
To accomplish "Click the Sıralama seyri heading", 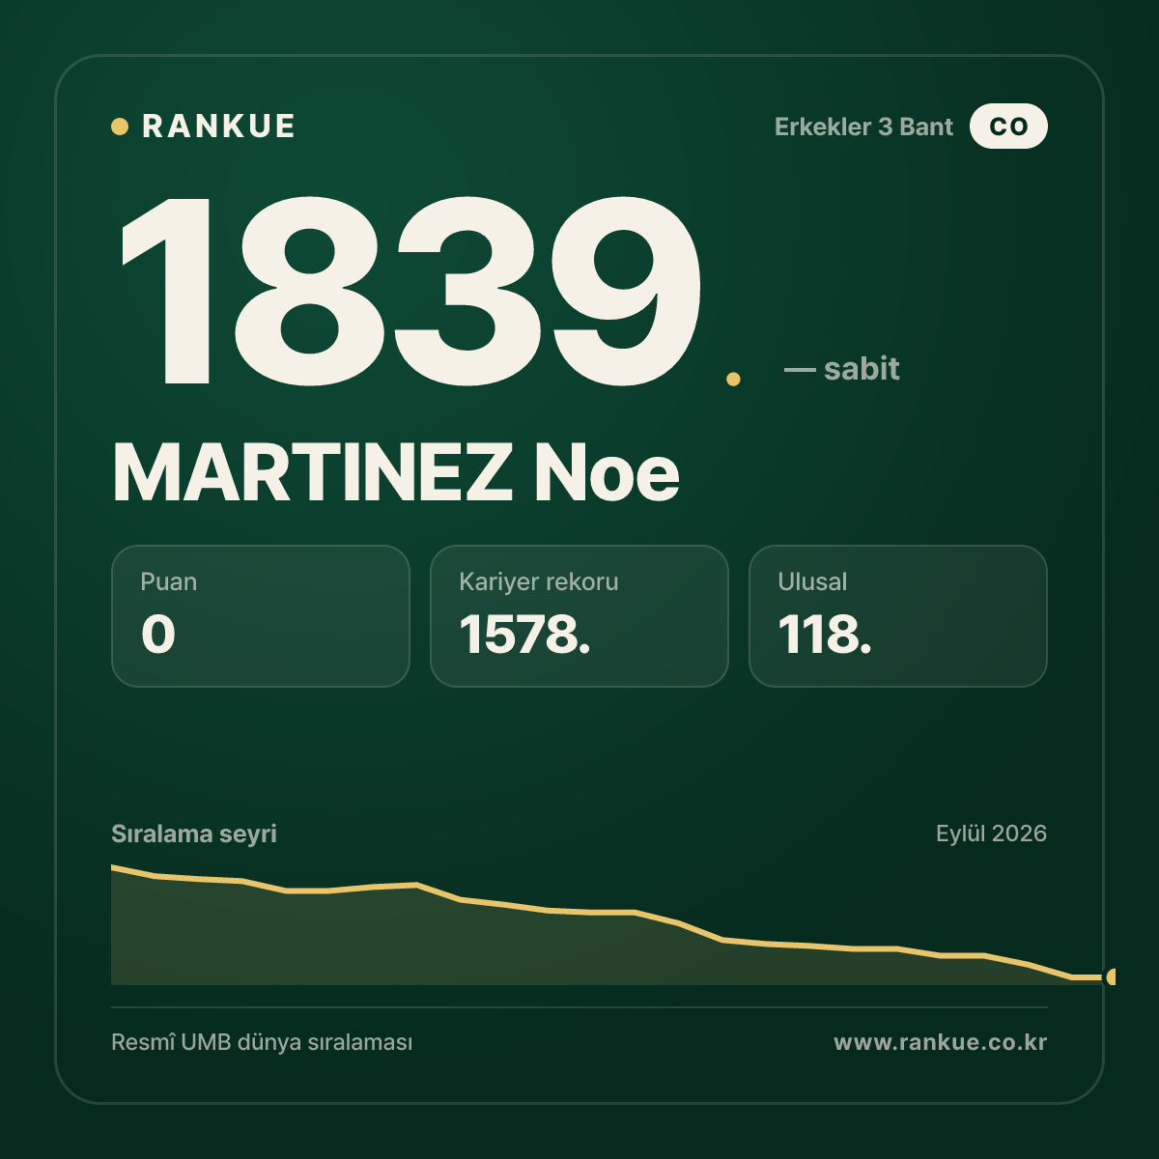I will point(194,834).
